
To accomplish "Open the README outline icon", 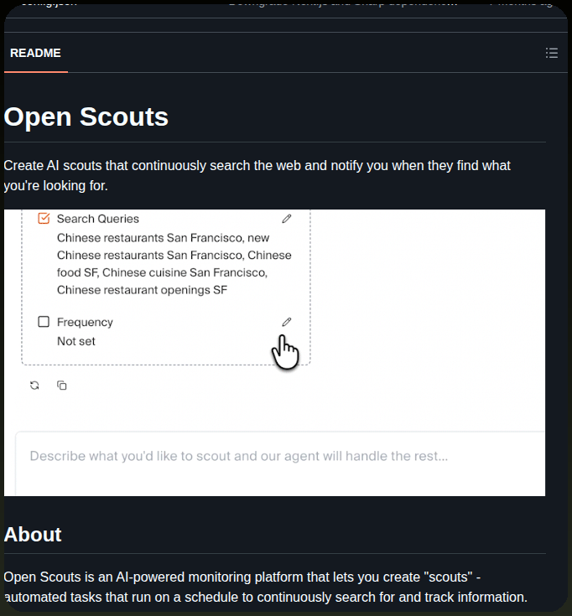I will [x=552, y=53].
